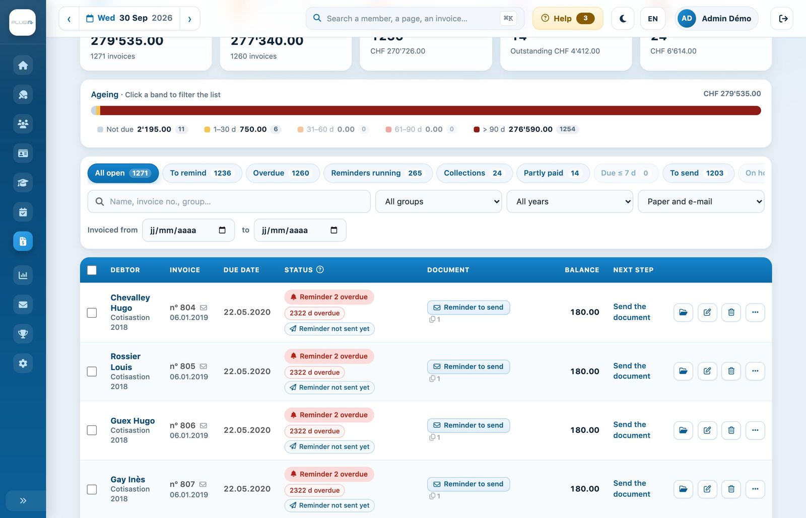
Task: Filter by Not due ageing band
Action: (x=143, y=129)
